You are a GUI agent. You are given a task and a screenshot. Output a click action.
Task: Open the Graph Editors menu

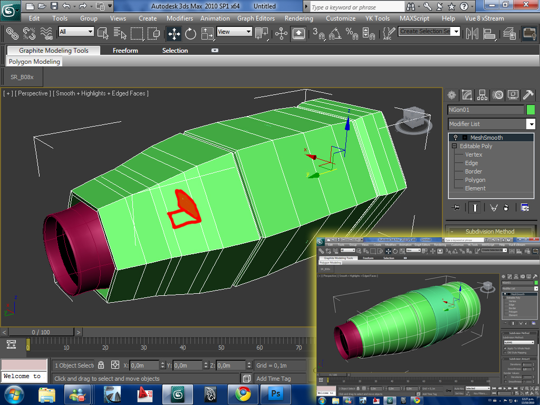point(256,18)
